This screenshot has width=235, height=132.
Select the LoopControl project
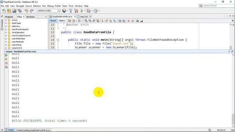click(x=17, y=48)
